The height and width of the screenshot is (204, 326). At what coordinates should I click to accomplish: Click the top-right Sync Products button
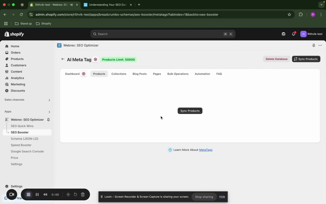point(306,59)
